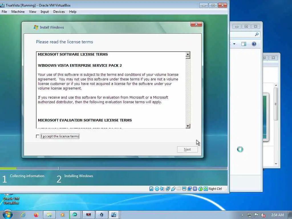The width and height of the screenshot is (292, 219).
Task: Click "MICROSOFT SOFTWARE LICENSE TERMS" heading
Action: [x=73, y=54]
